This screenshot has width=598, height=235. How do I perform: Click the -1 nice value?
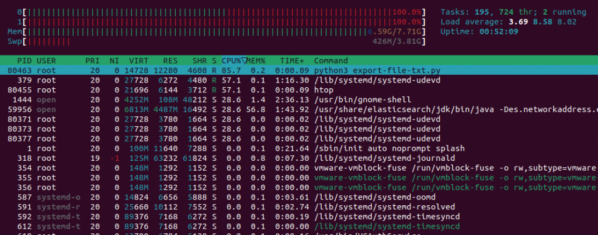point(114,158)
